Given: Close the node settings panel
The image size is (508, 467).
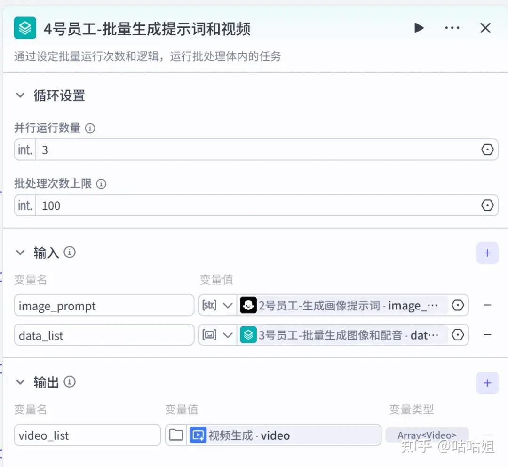Looking at the screenshot, I should coord(485,28).
